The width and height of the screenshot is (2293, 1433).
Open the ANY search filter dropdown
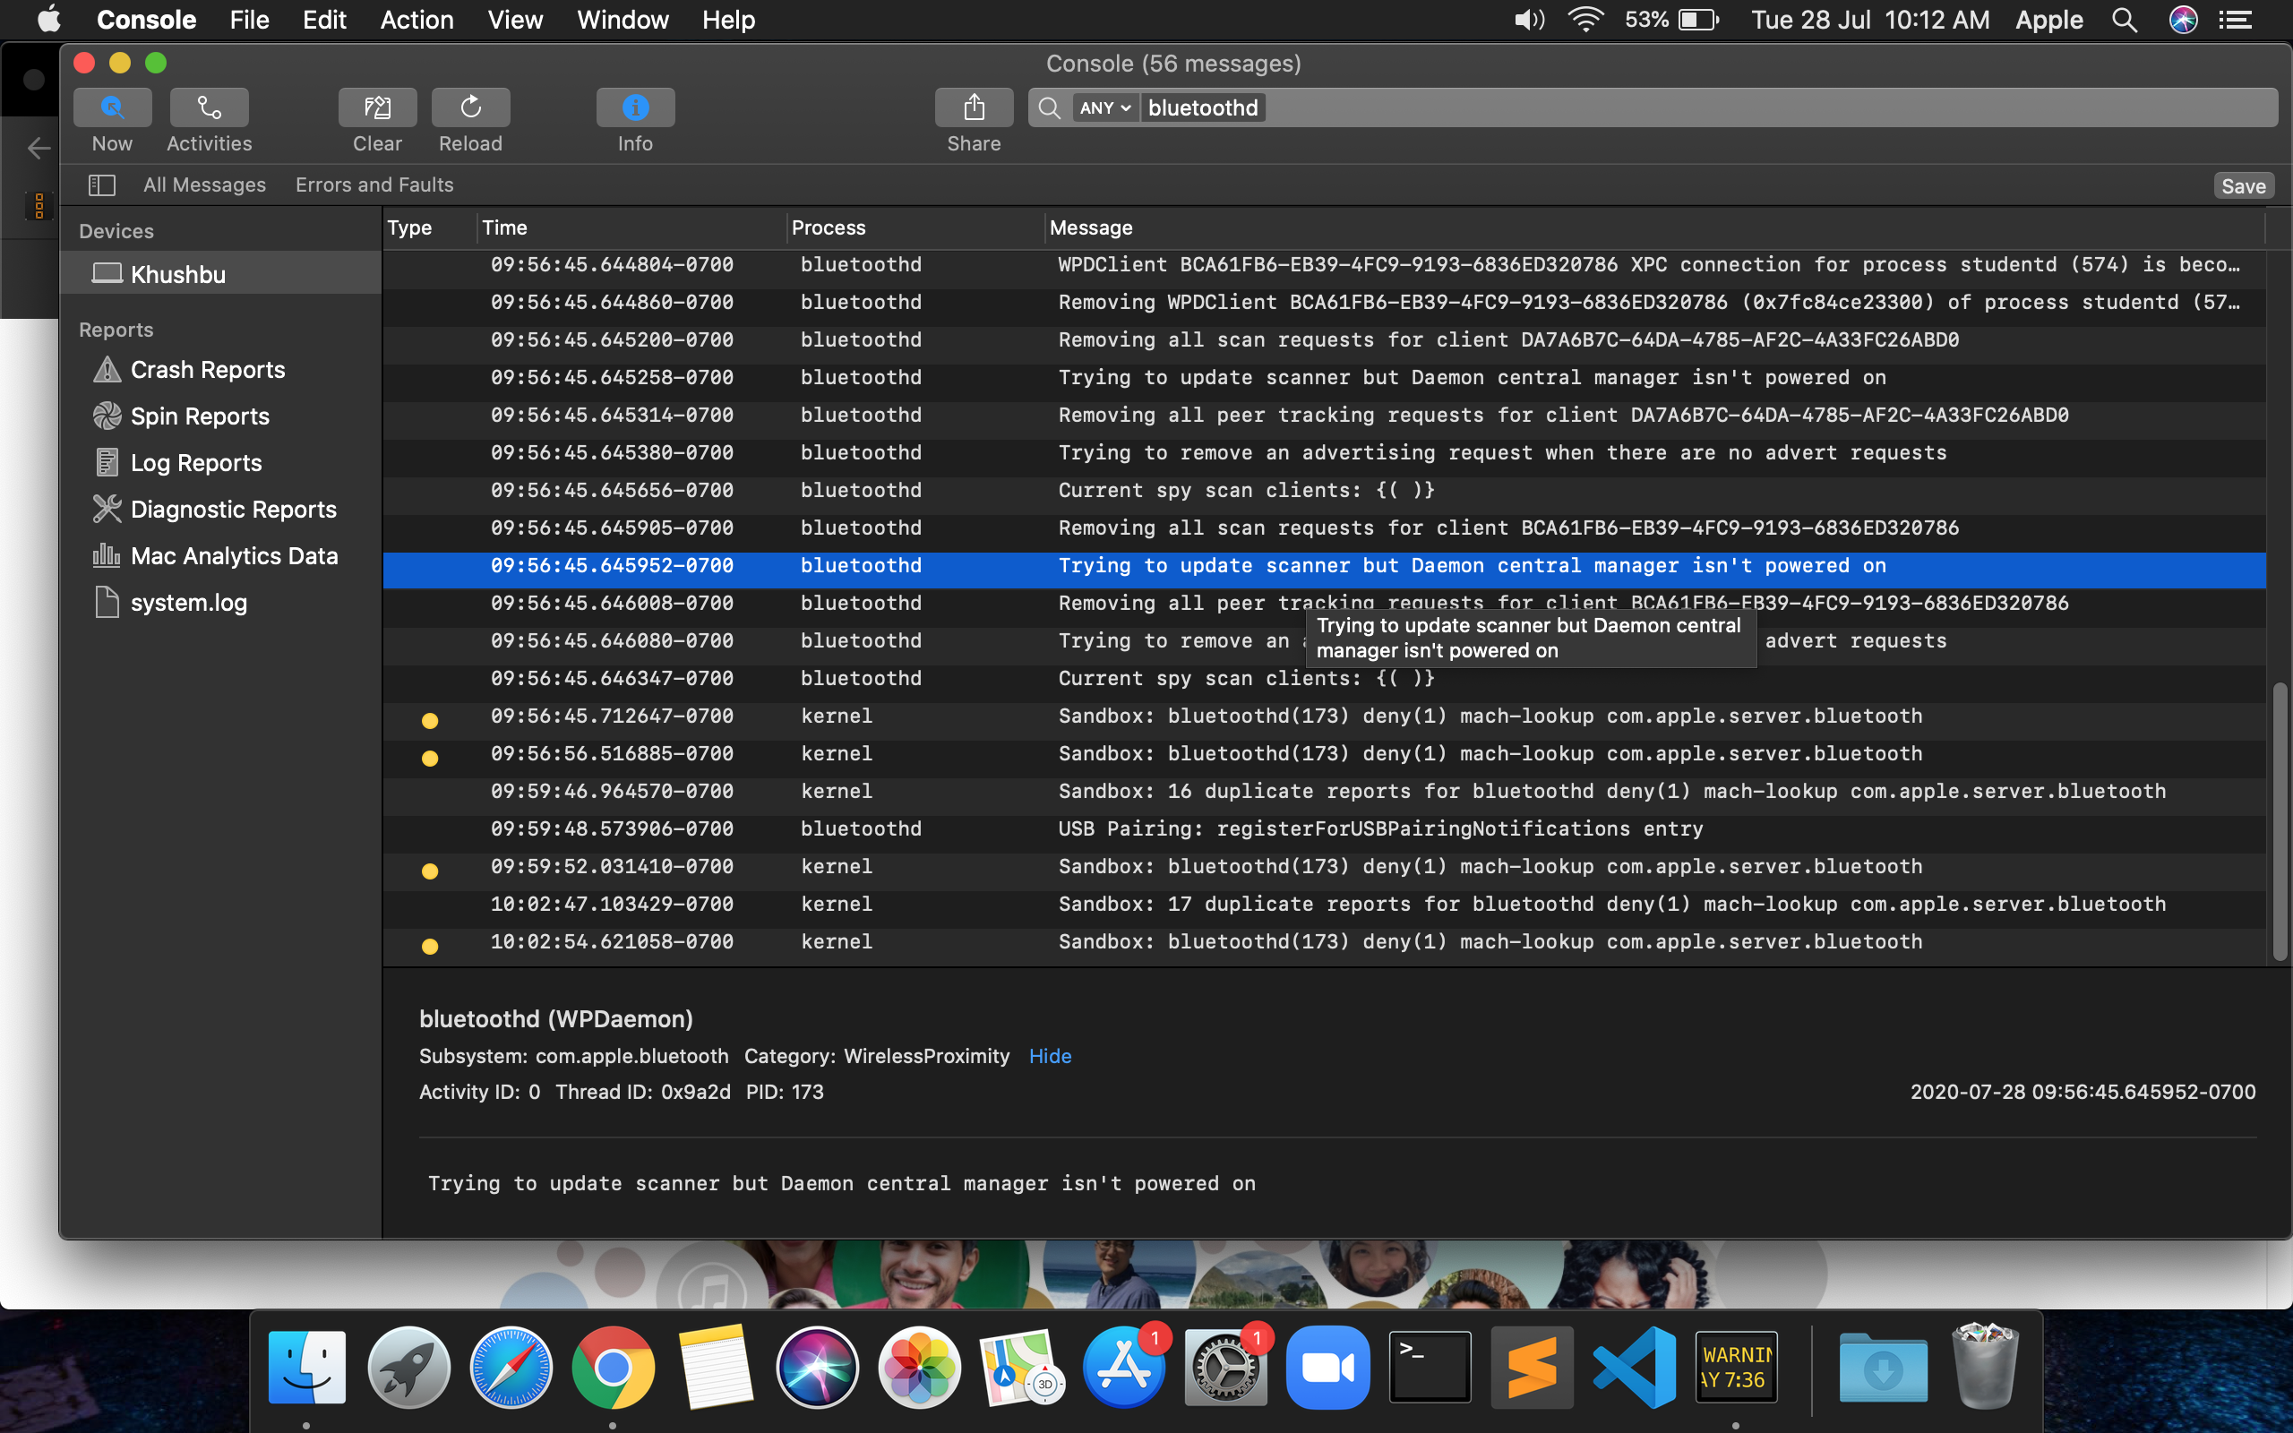click(x=1104, y=108)
